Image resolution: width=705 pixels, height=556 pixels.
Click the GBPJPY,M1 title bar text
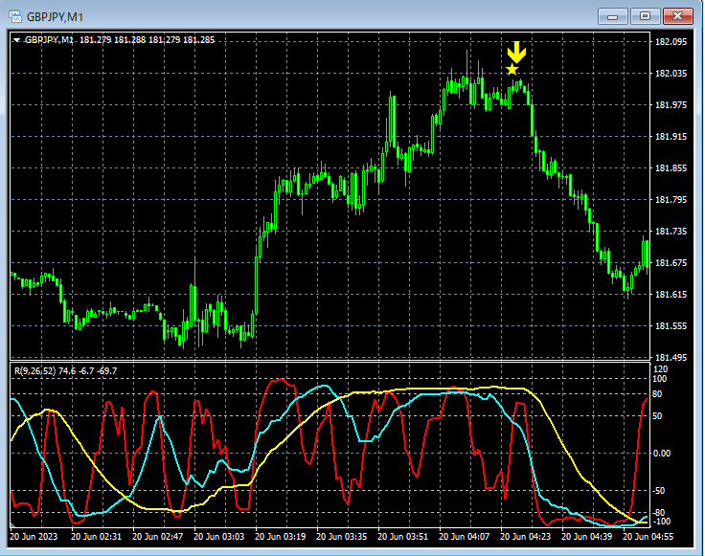coord(55,17)
